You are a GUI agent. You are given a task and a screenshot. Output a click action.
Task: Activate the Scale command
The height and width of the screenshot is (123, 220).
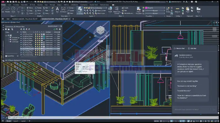click(38, 13)
